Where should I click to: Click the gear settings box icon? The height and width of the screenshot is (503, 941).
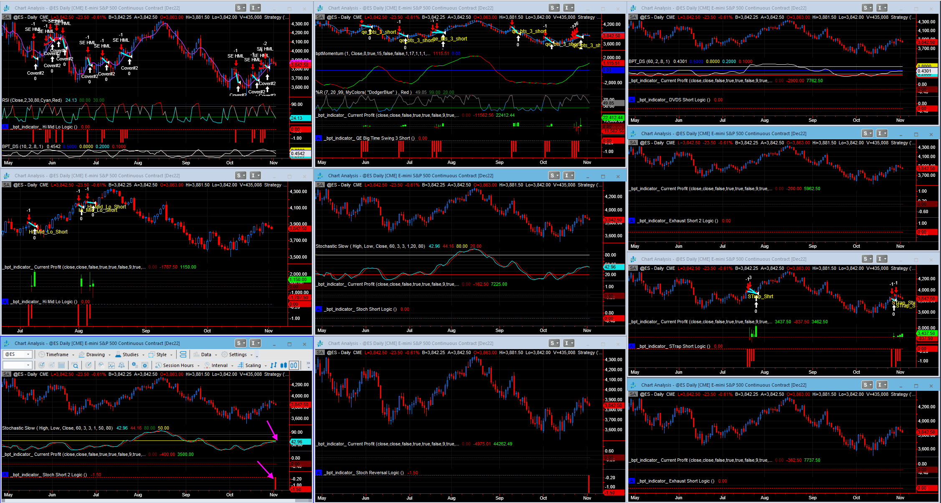145,365
